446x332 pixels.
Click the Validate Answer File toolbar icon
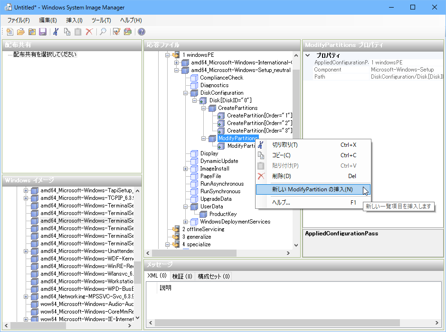coord(117,32)
